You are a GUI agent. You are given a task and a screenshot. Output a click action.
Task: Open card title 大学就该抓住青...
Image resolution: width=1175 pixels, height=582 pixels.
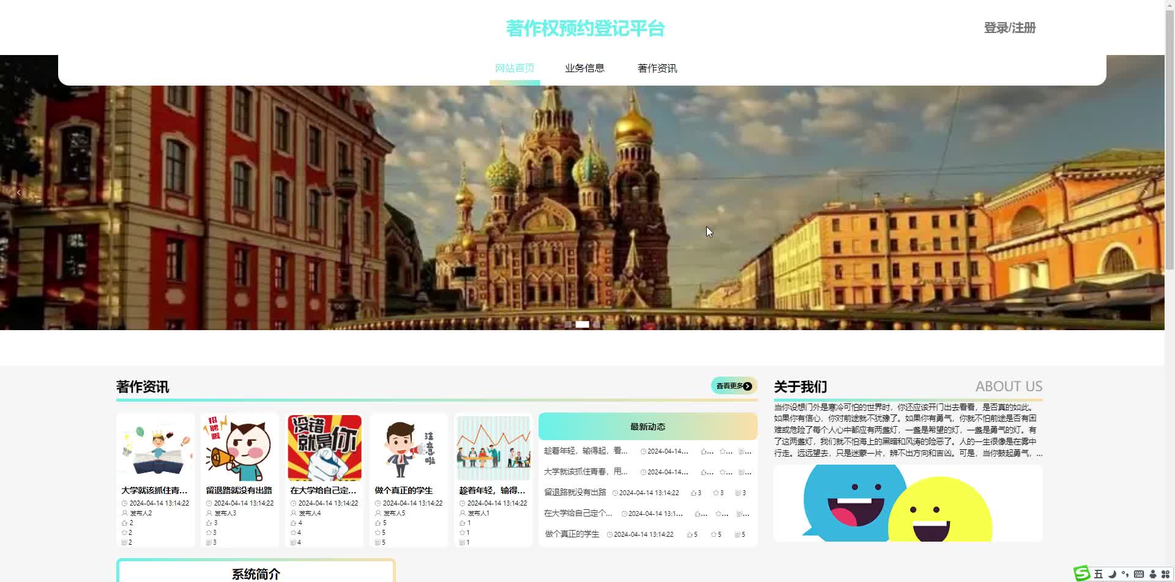[154, 490]
